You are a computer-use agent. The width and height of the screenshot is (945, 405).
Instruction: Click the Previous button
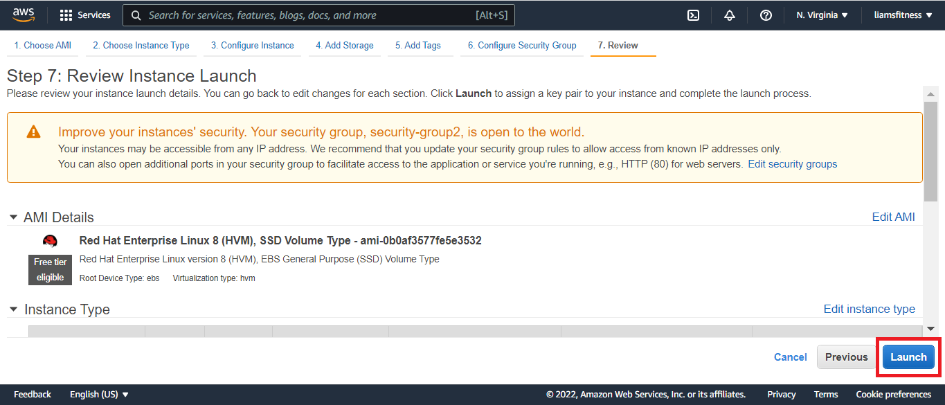[846, 357]
